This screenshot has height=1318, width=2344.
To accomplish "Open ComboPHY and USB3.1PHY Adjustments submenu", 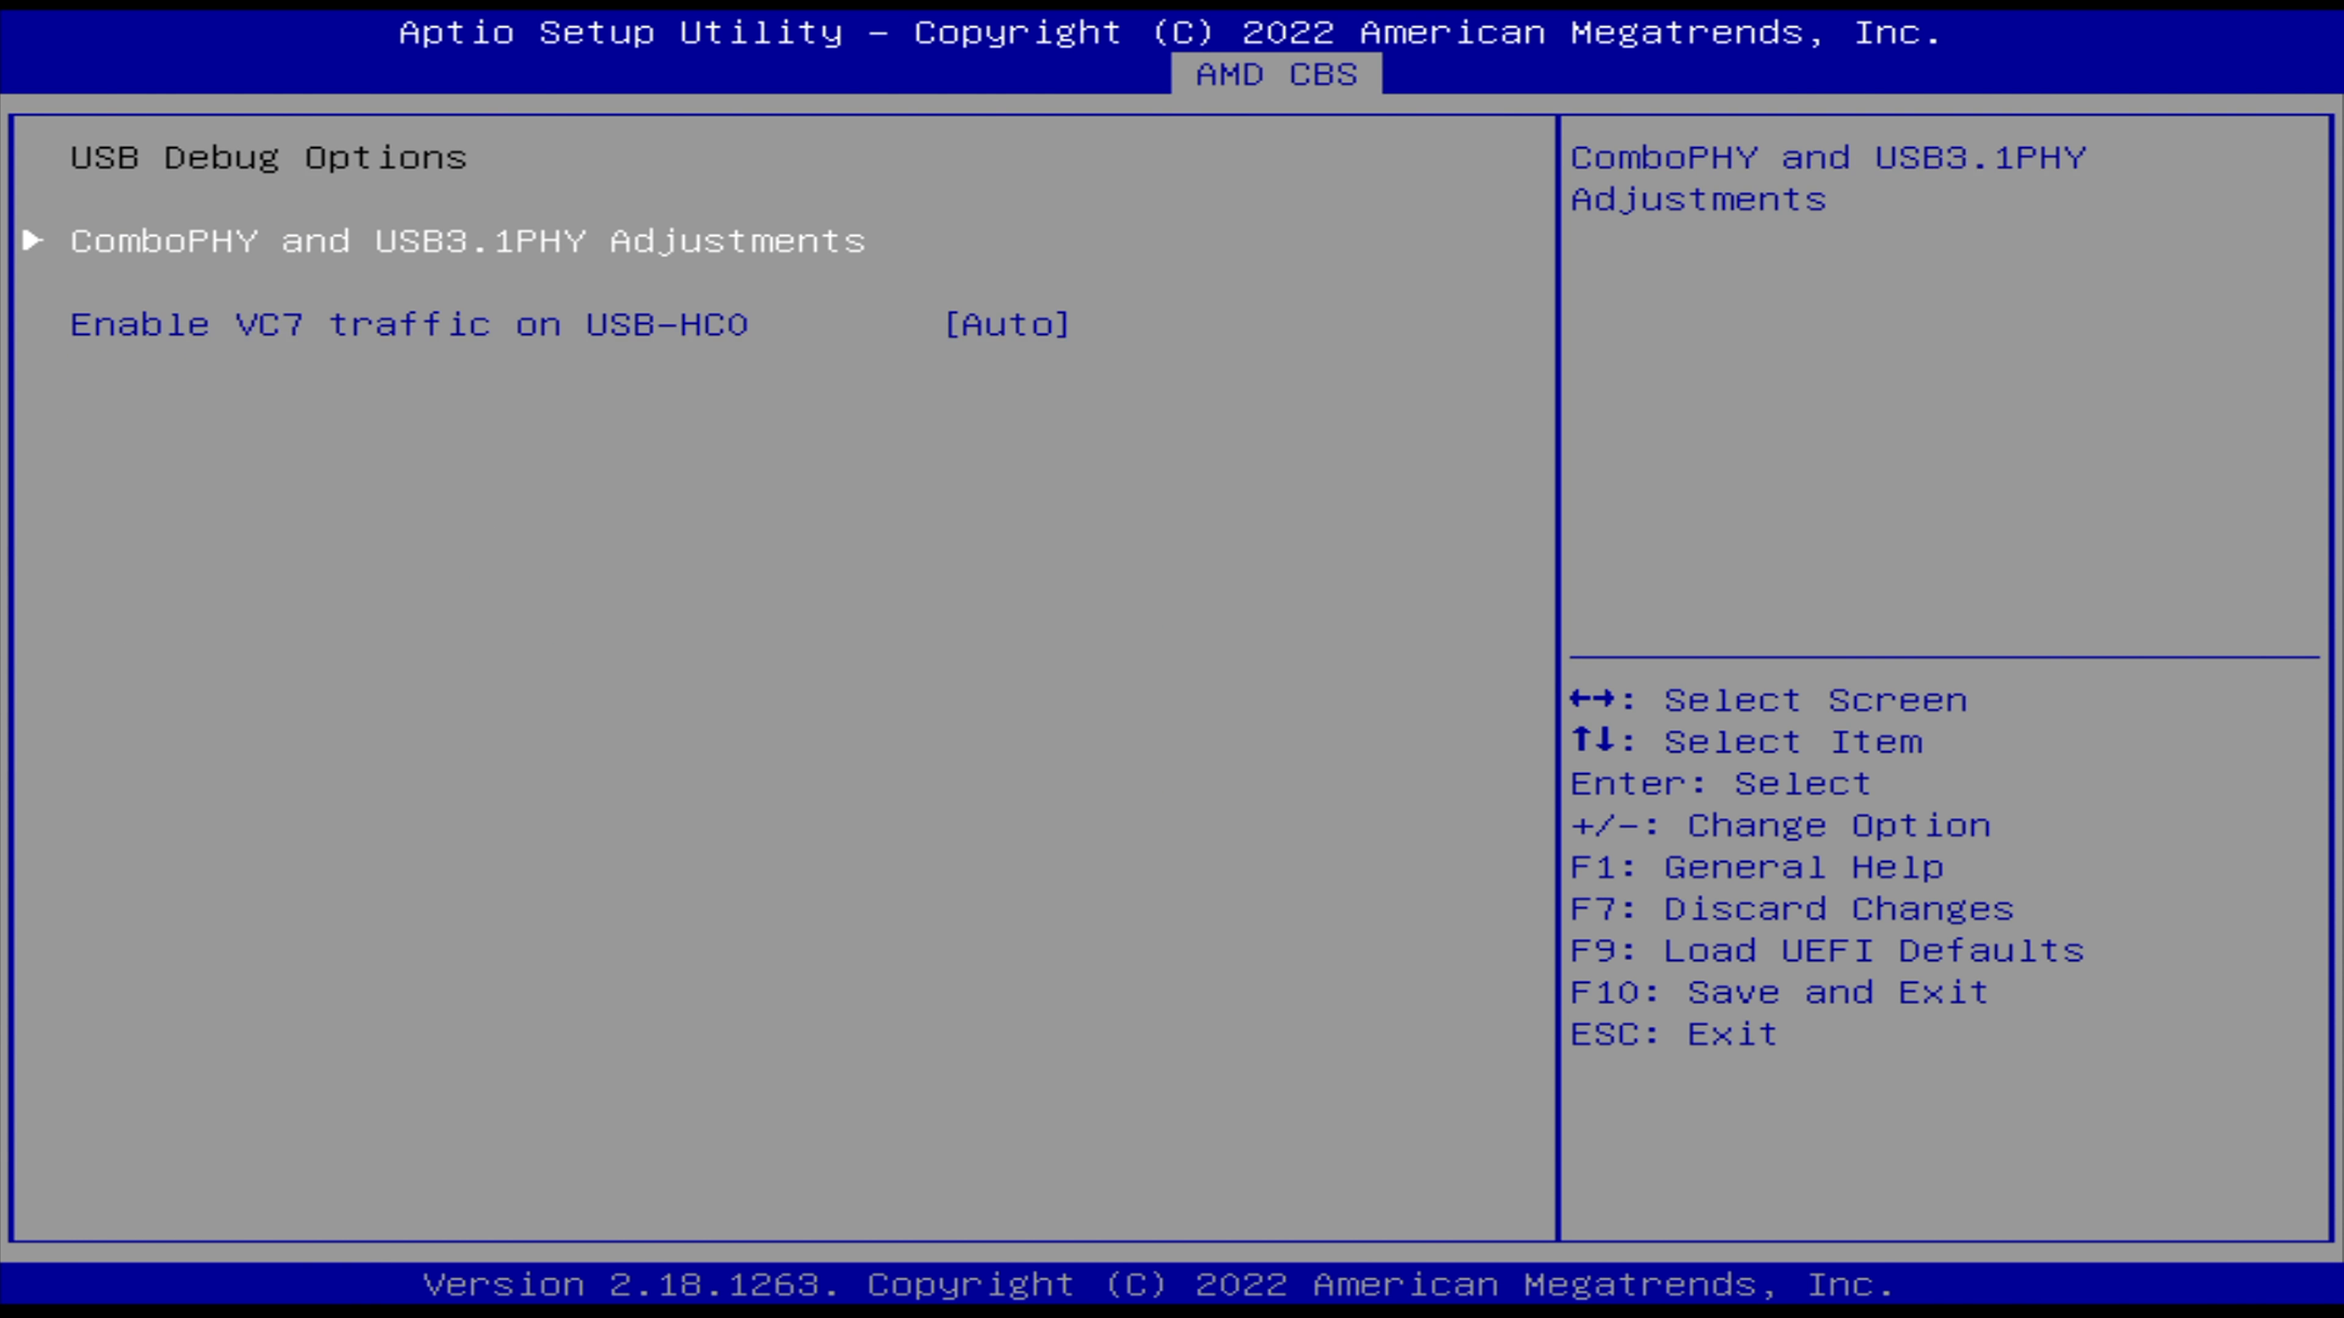I will coord(468,241).
